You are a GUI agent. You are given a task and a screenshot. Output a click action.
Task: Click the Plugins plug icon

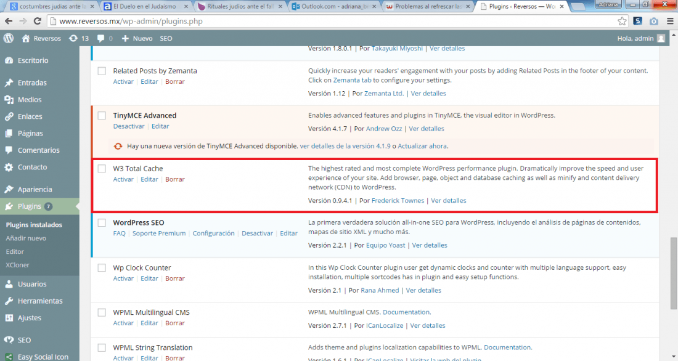9,206
